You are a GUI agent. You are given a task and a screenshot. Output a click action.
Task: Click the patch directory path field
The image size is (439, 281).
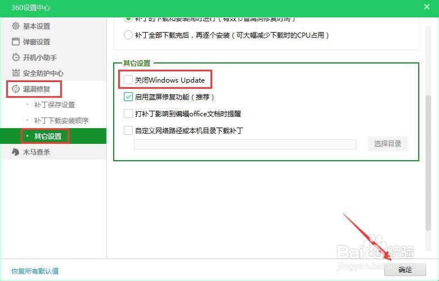tap(245, 144)
